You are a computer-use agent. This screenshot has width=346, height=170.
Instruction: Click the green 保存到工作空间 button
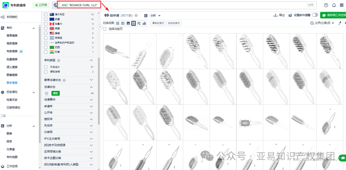pyautogui.click(x=334, y=15)
